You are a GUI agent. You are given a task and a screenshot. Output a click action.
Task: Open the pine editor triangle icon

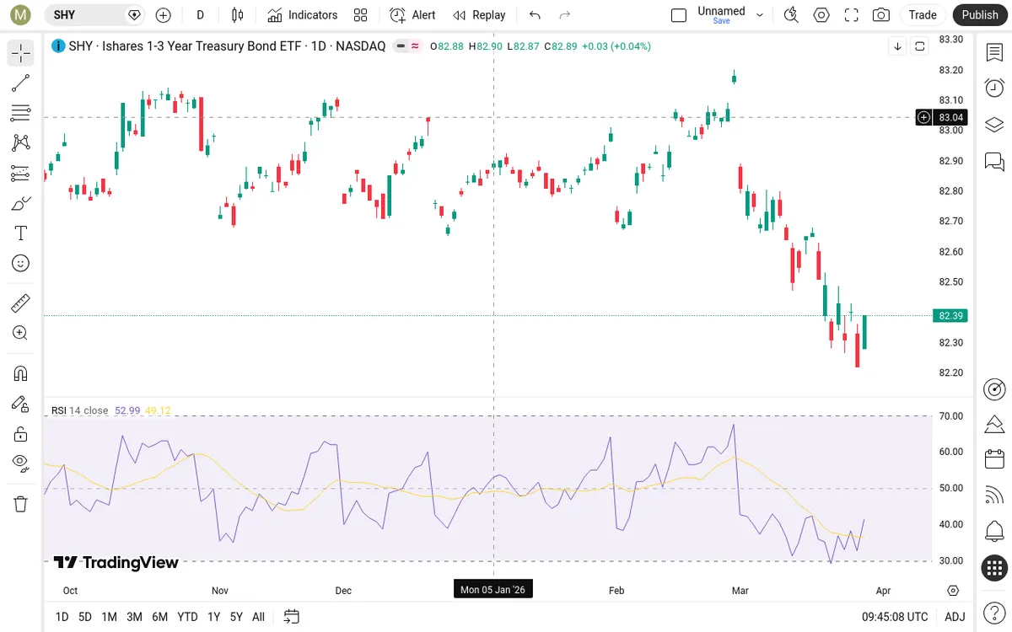994,424
